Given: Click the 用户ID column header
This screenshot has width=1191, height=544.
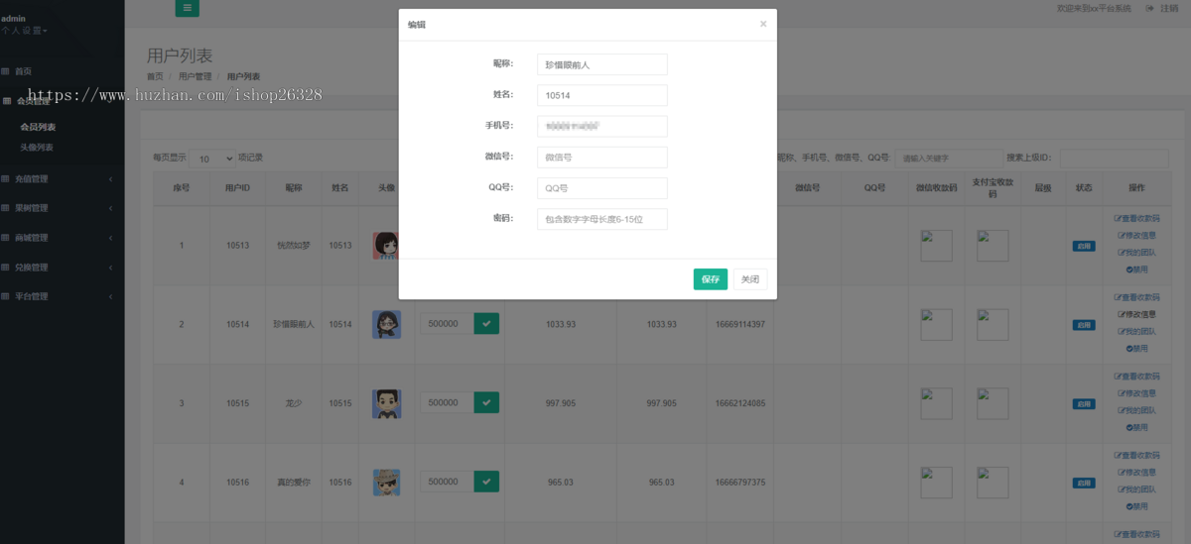Looking at the screenshot, I should coord(237,187).
